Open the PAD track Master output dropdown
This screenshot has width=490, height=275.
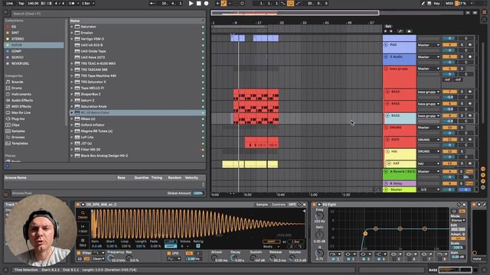click(x=429, y=45)
